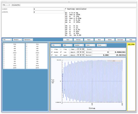Open the Symbol dropdown in plot toolbar
Image resolution: width=138 pixels, height=114 pixels.
coord(79,45)
